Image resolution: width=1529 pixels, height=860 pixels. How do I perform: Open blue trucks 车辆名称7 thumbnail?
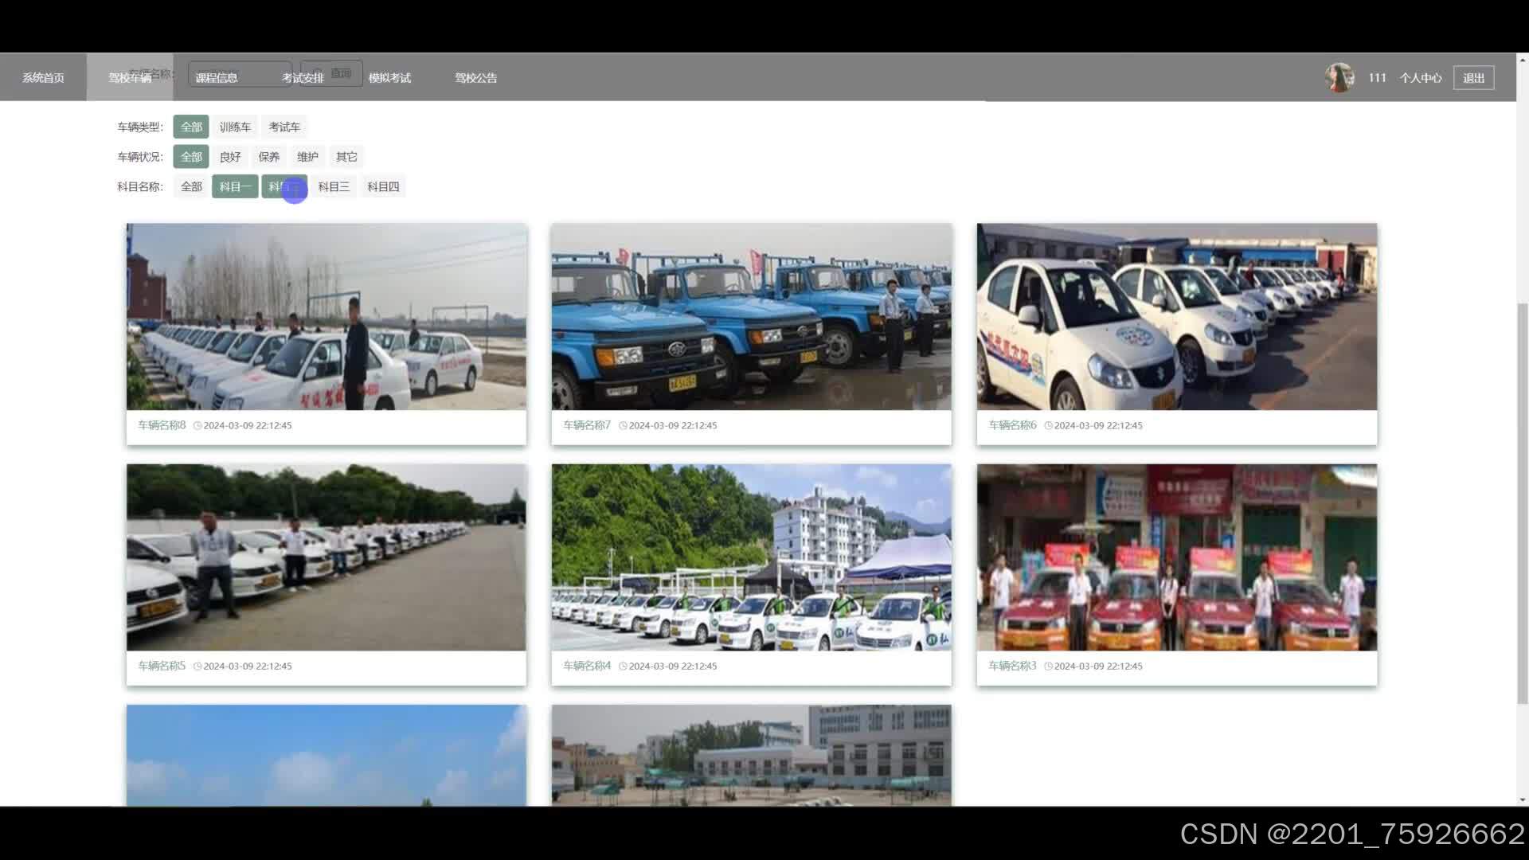(x=751, y=317)
